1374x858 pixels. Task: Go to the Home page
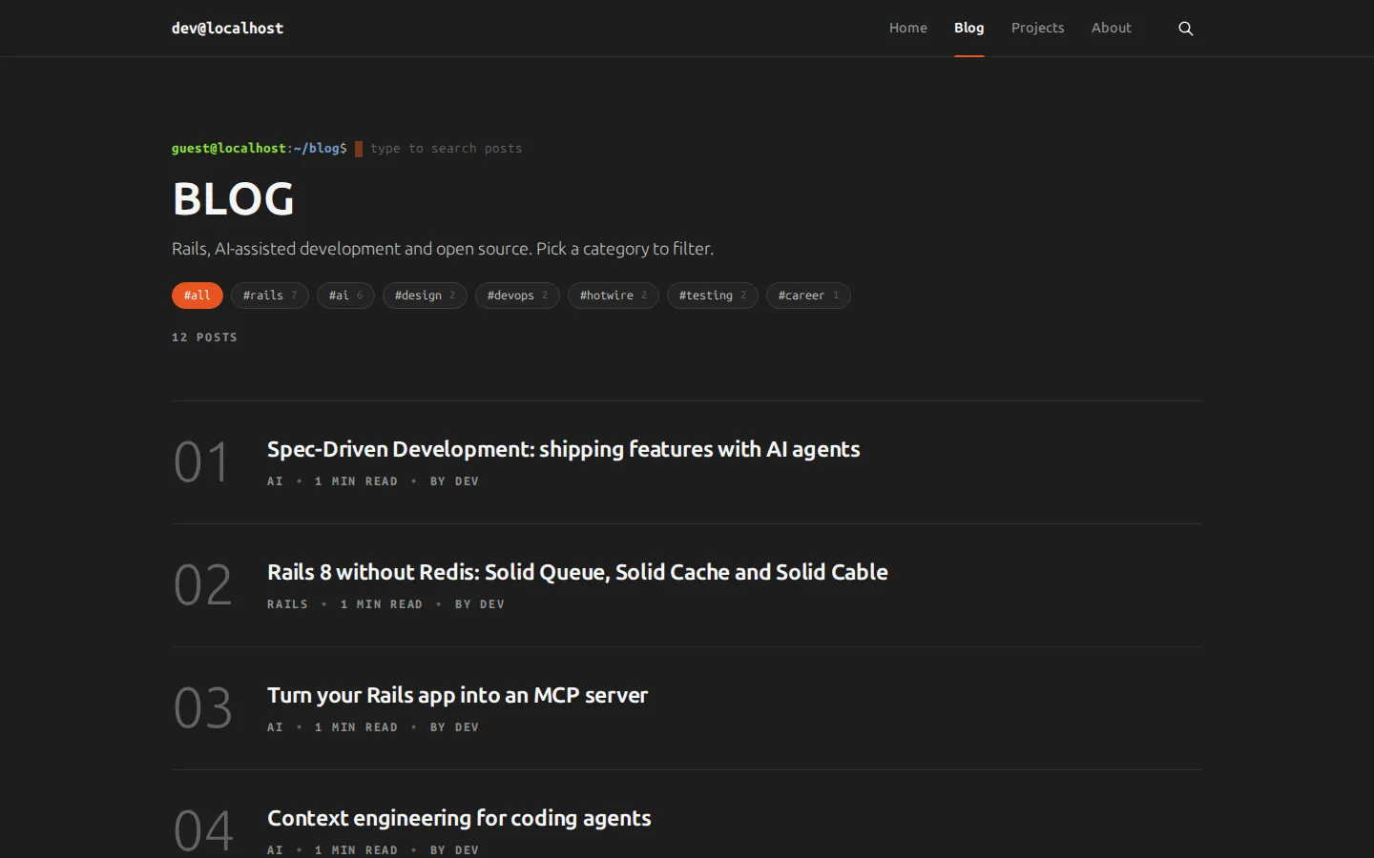pyautogui.click(x=908, y=28)
